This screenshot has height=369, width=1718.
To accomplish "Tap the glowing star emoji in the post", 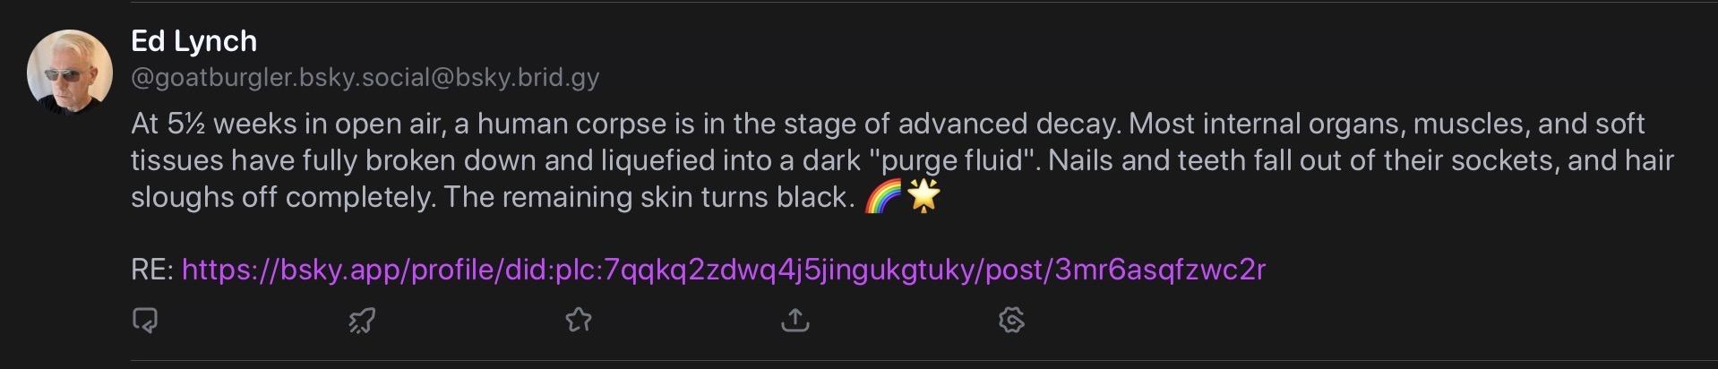I will coord(923,196).
